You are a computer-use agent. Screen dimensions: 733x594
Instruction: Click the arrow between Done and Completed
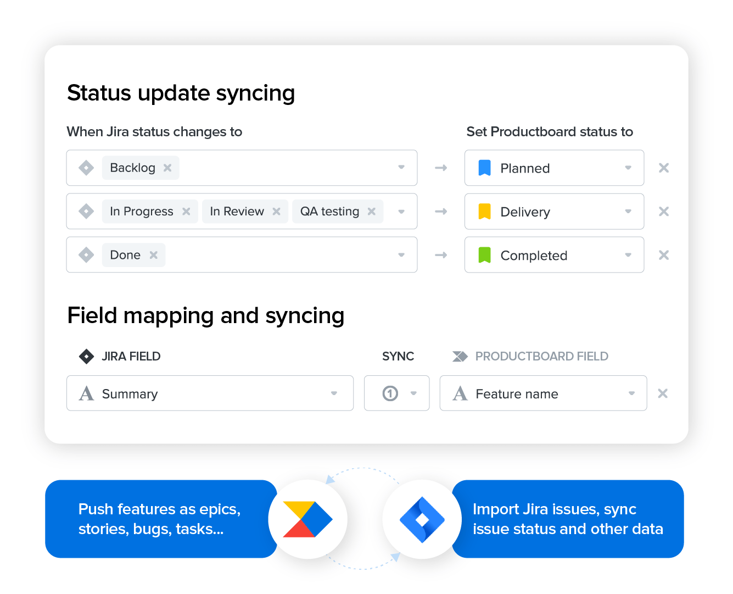pyautogui.click(x=441, y=255)
